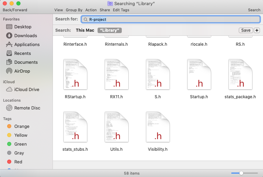Select the AirDrop sidebar item

point(22,71)
